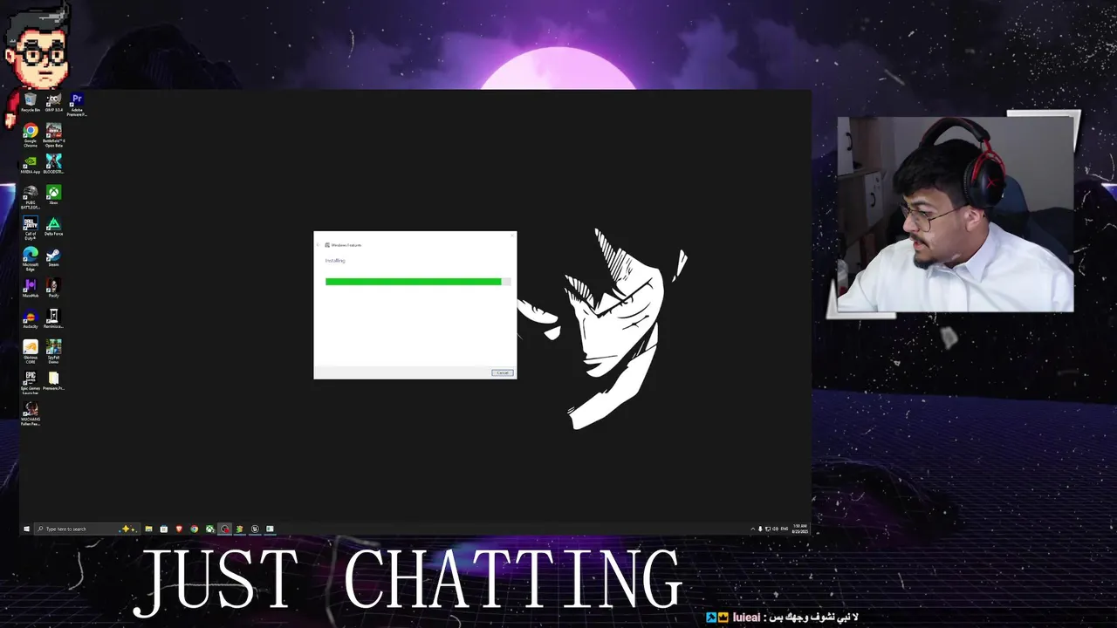Open the Adobe Premiere Pro shortcut
Screen dimensions: 1117x628
coord(77,105)
